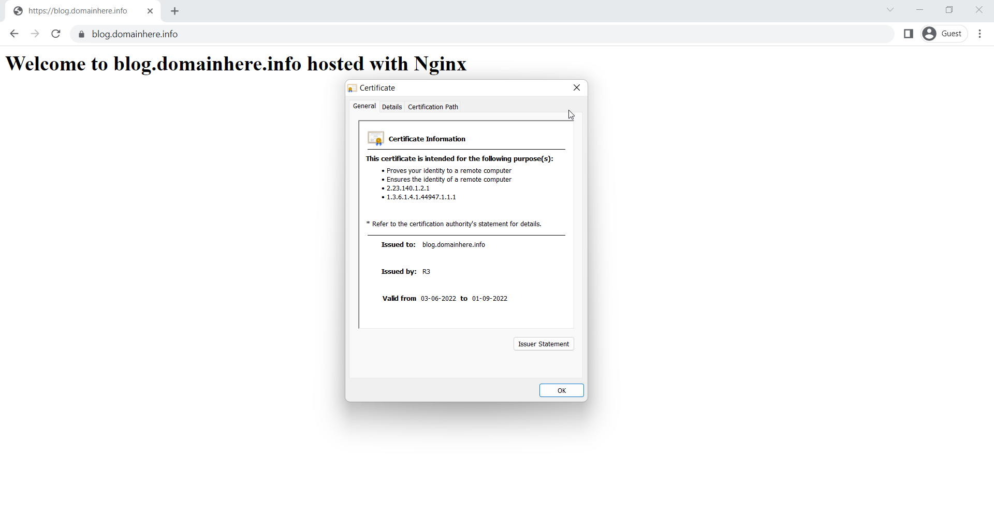The height and width of the screenshot is (528, 994).
Task: Click the Issuer Statement button
Action: 544,344
